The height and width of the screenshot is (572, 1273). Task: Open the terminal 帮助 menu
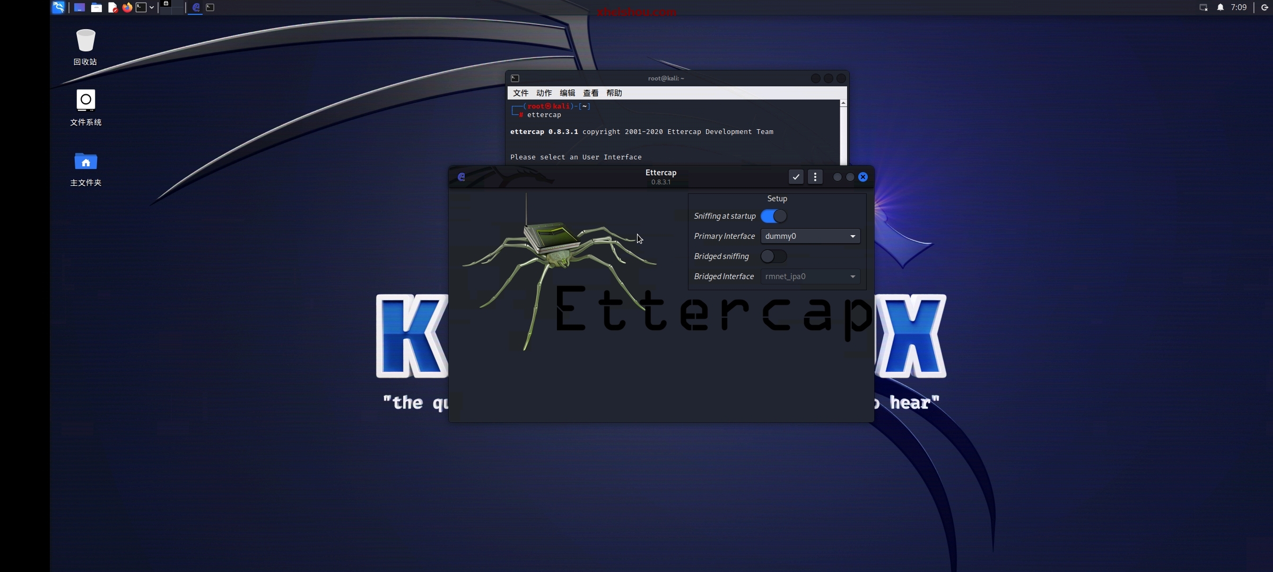click(614, 93)
